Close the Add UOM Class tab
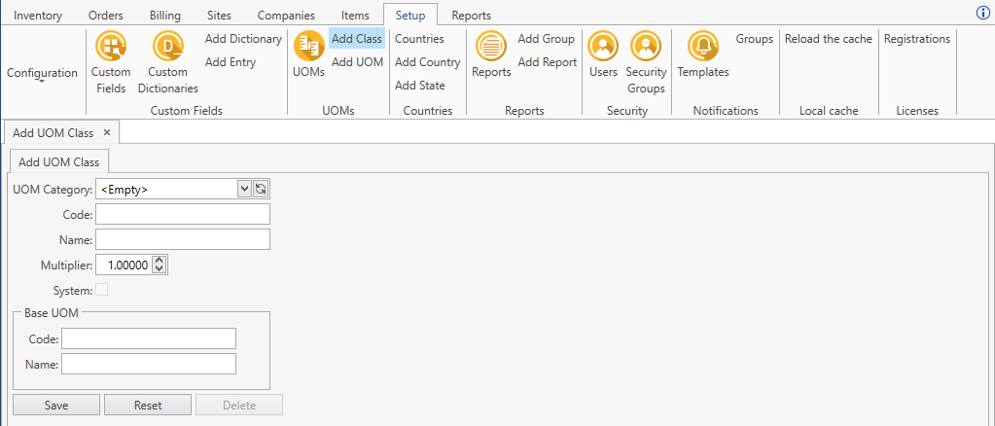This screenshot has height=426, width=995. [x=107, y=132]
